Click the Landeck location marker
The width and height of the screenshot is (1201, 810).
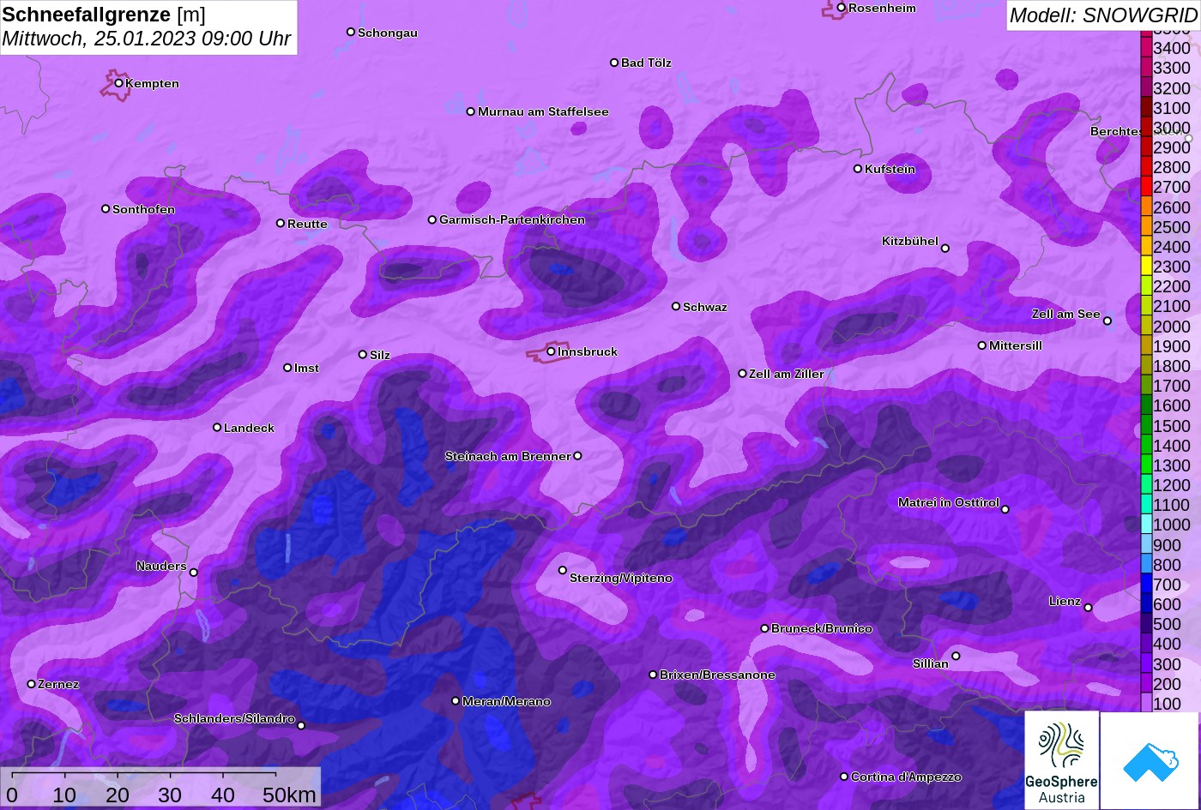point(217,428)
